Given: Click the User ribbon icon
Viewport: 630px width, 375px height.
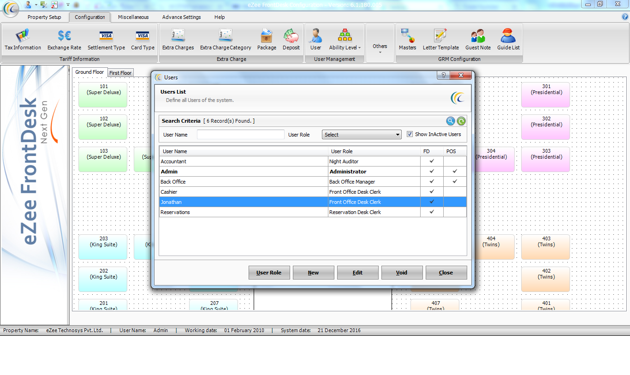Looking at the screenshot, I should point(315,40).
